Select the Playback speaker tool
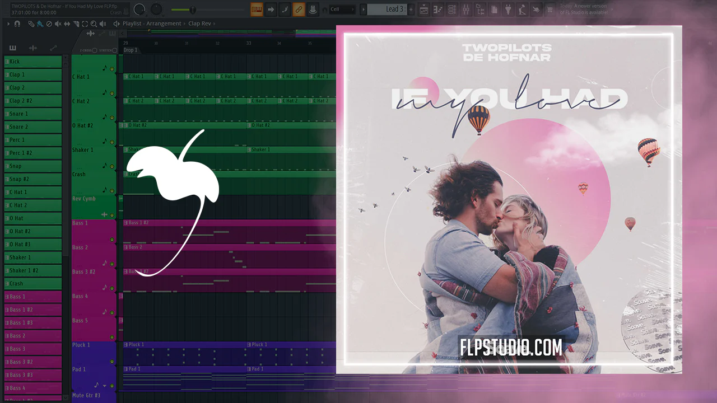 pyautogui.click(x=103, y=24)
